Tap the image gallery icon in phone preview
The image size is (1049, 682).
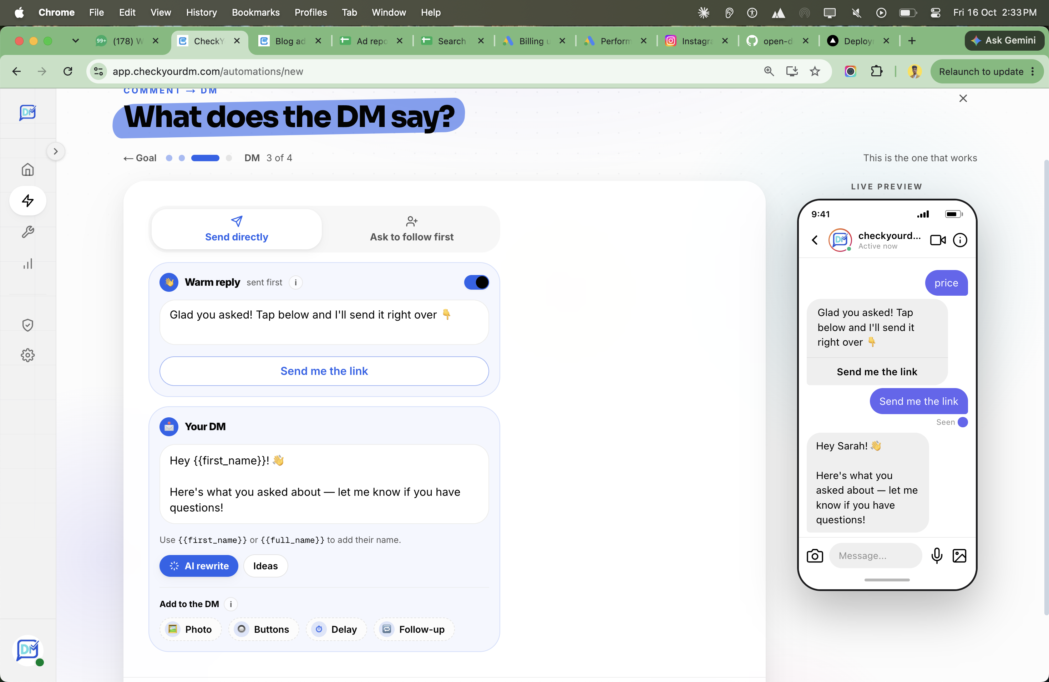point(959,556)
